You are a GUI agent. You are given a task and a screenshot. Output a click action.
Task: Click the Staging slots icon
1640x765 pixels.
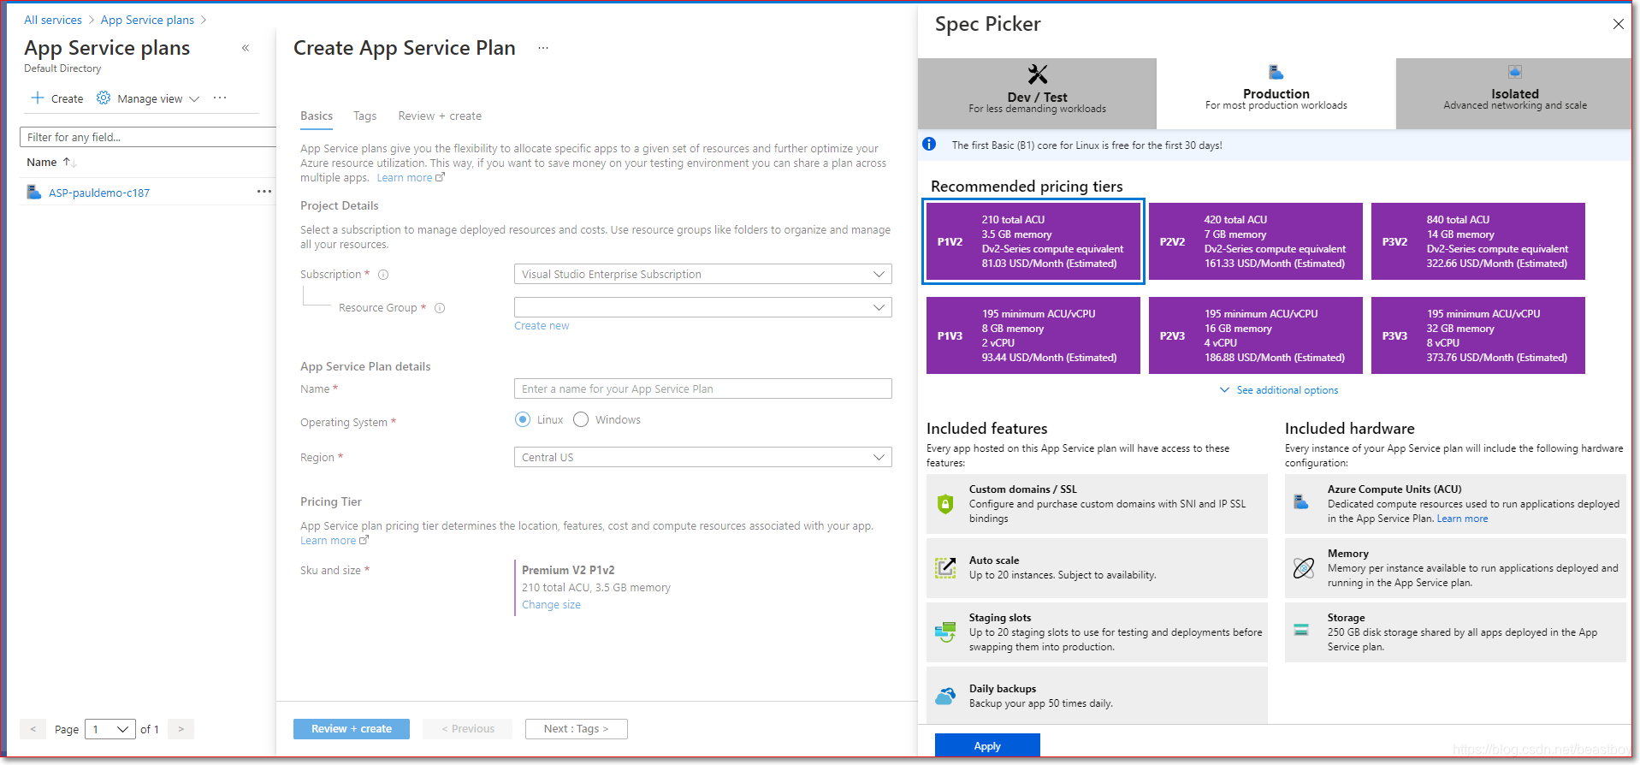pos(945,632)
